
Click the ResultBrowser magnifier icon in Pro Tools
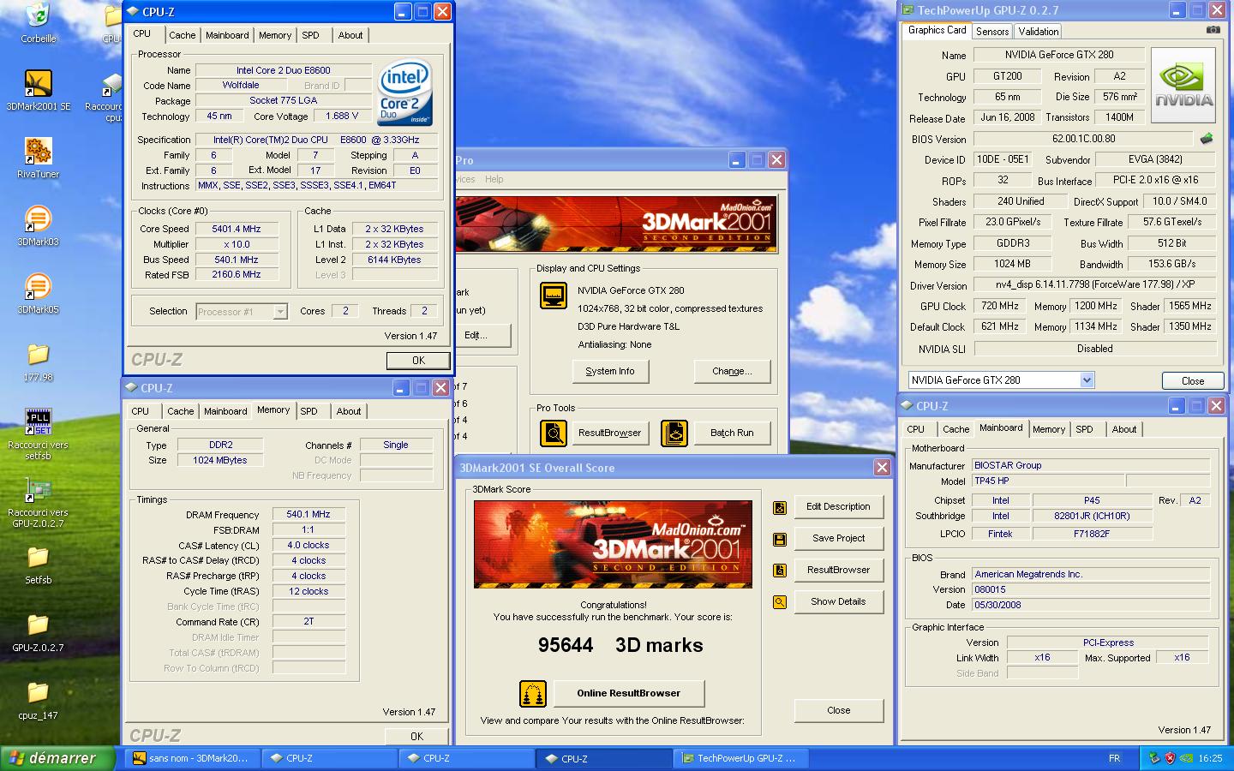554,433
